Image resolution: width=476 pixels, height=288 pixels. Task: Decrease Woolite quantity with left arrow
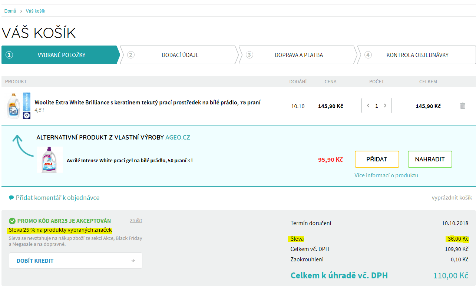[368, 106]
